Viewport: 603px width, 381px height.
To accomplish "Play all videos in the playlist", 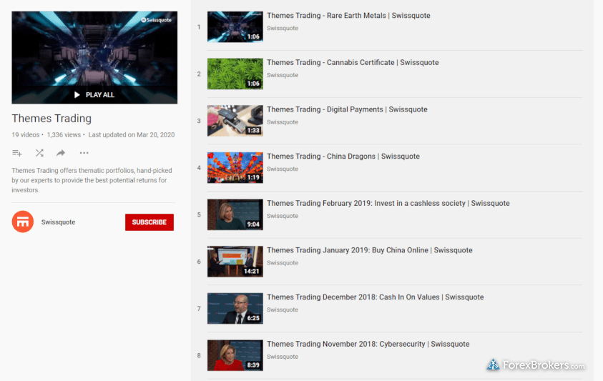I will tap(94, 94).
